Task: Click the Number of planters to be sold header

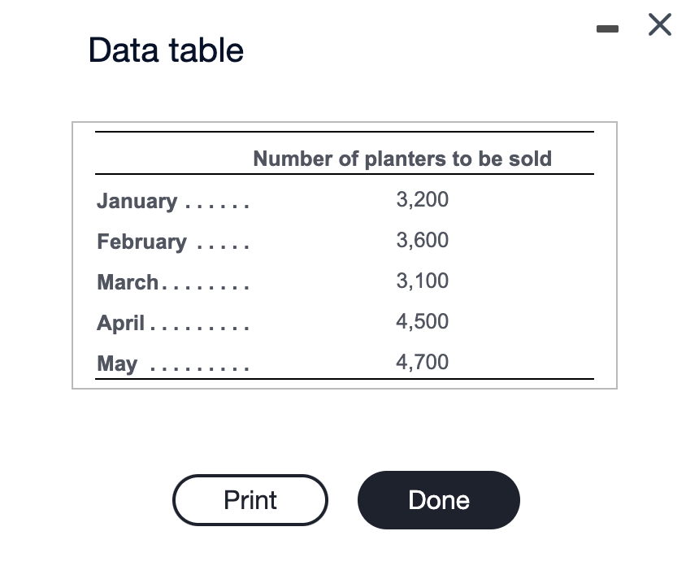Action: [402, 159]
